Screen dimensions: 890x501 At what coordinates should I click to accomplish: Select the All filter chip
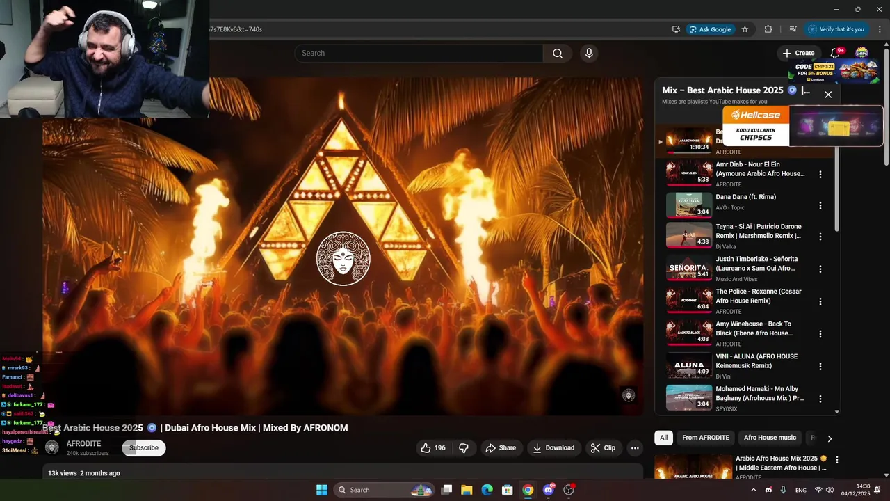click(x=664, y=438)
